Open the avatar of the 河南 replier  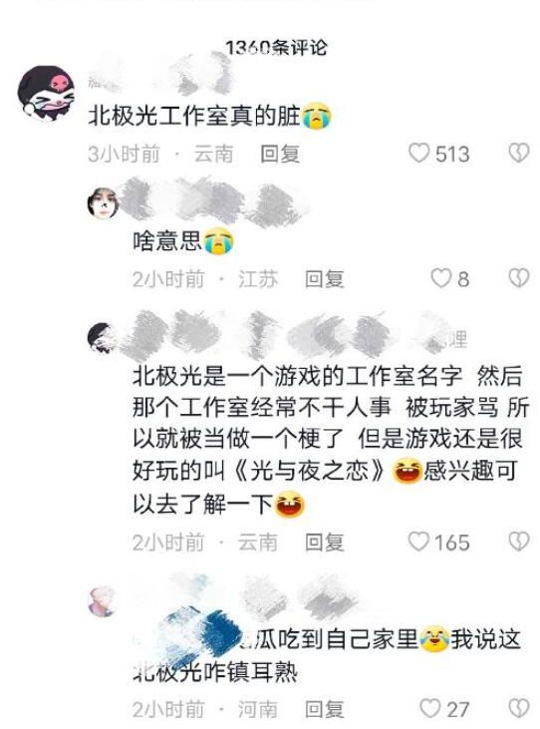(x=103, y=601)
